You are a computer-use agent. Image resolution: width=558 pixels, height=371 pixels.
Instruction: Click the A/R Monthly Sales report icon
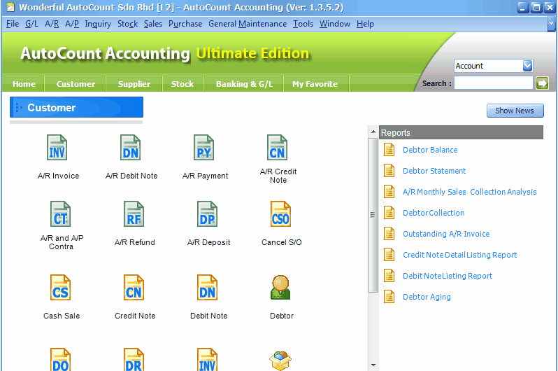[389, 192]
